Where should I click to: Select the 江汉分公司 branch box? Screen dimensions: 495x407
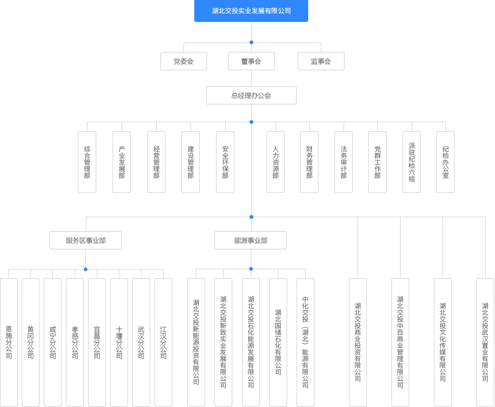(163, 343)
